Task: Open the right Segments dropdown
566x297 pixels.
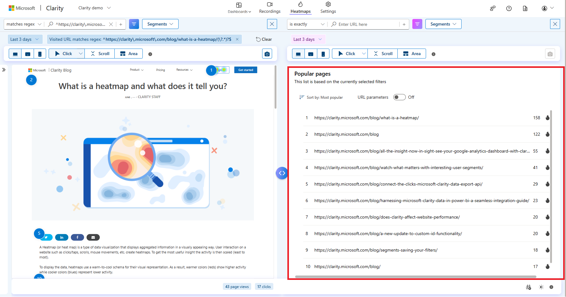Action: click(x=443, y=24)
